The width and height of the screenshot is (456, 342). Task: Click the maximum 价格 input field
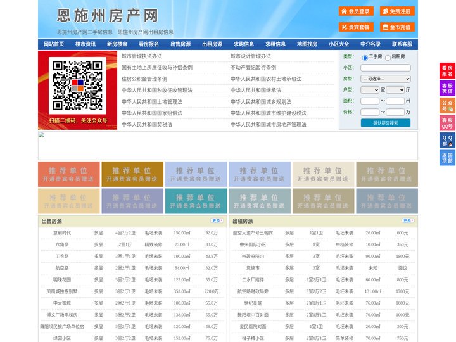coord(395,112)
